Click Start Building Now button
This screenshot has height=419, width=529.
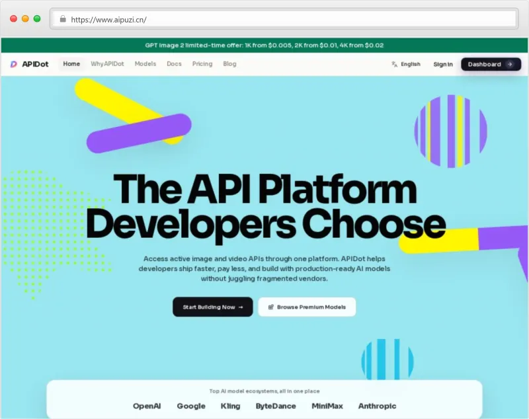(x=213, y=307)
